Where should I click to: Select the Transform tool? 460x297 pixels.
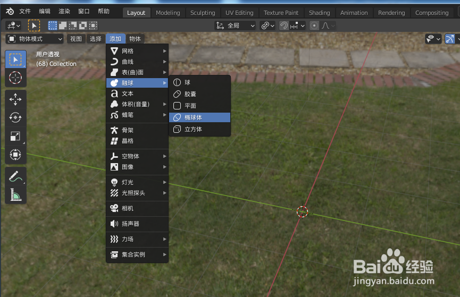(15, 155)
